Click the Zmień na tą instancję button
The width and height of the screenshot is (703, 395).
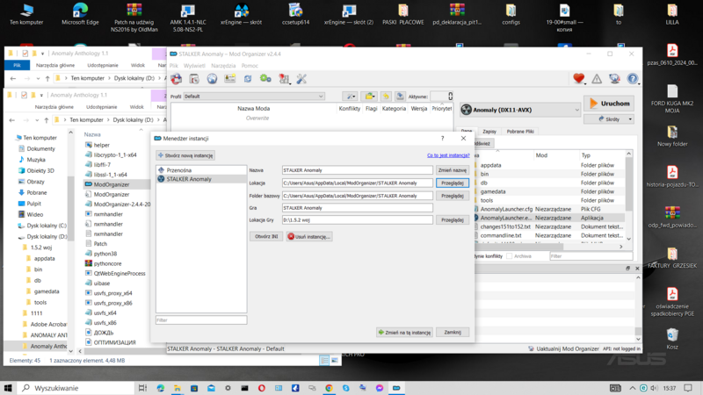[404, 333]
